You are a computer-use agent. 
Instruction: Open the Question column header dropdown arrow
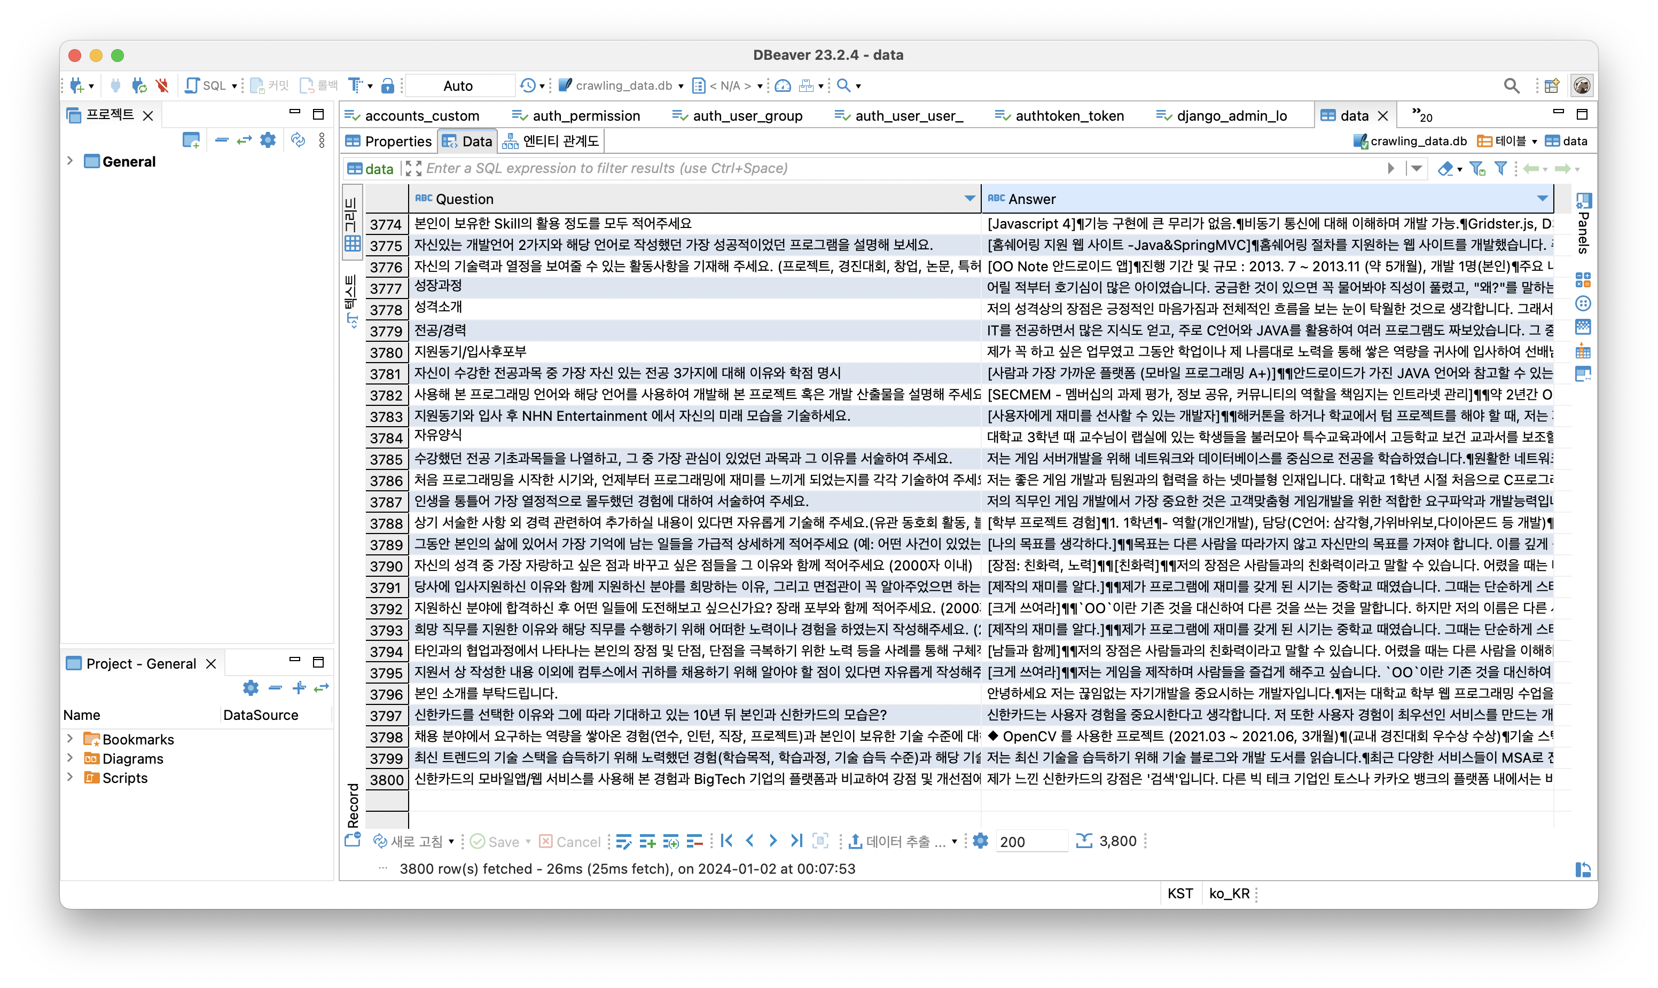(x=969, y=198)
